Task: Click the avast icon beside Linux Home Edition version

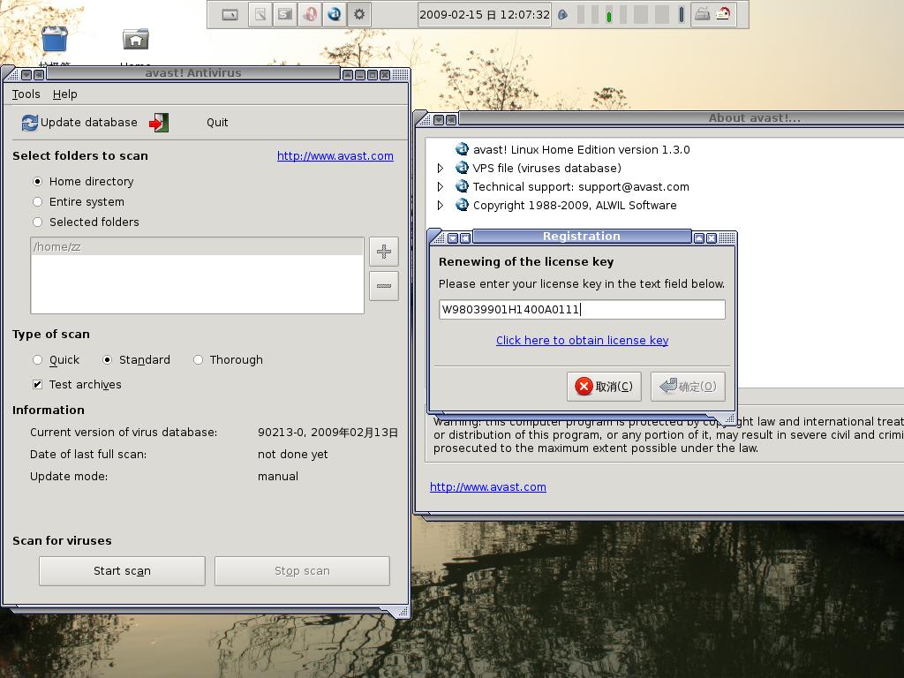Action: [x=462, y=149]
